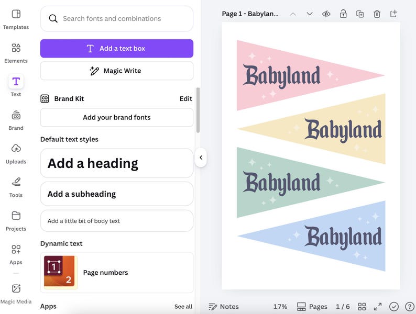Insert Add a heading text style
The width and height of the screenshot is (416, 314).
(117, 163)
